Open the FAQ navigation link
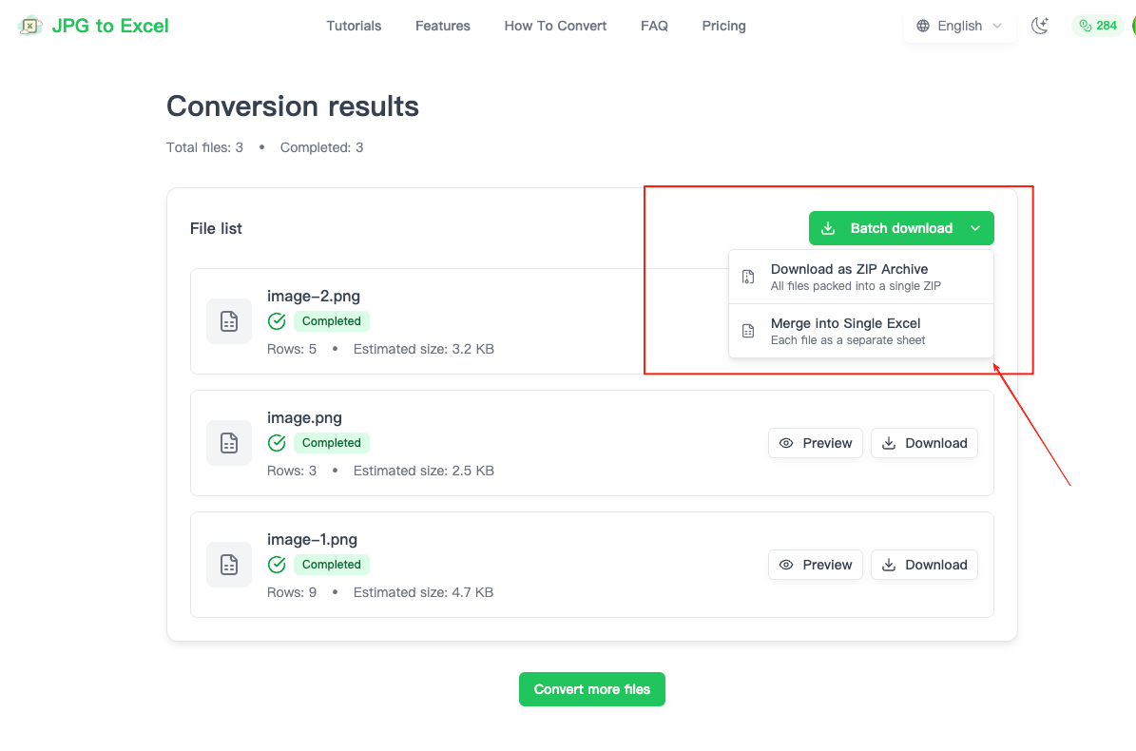The width and height of the screenshot is (1136, 751). tap(654, 26)
